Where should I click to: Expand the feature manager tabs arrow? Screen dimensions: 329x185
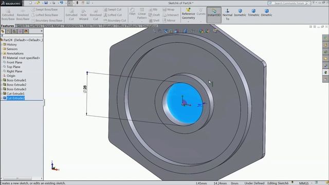(42, 31)
